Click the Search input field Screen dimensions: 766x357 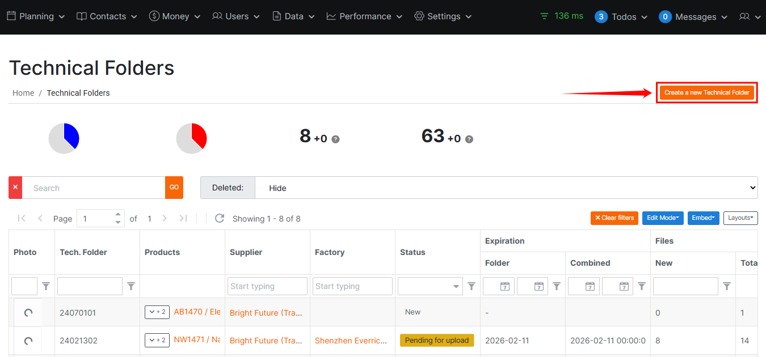click(x=94, y=188)
